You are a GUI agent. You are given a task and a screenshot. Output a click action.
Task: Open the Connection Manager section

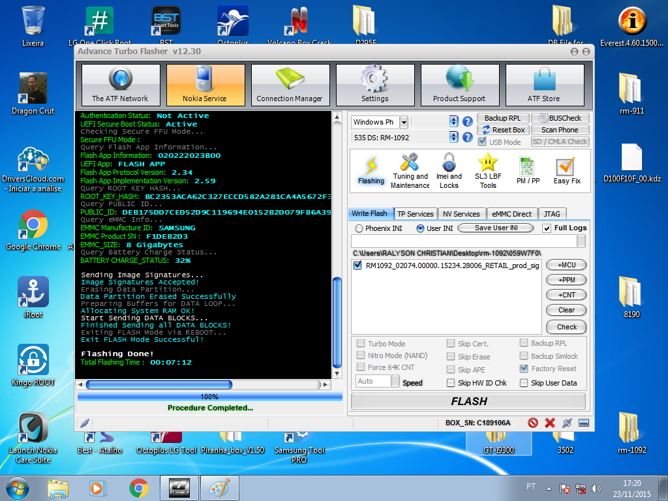point(290,85)
